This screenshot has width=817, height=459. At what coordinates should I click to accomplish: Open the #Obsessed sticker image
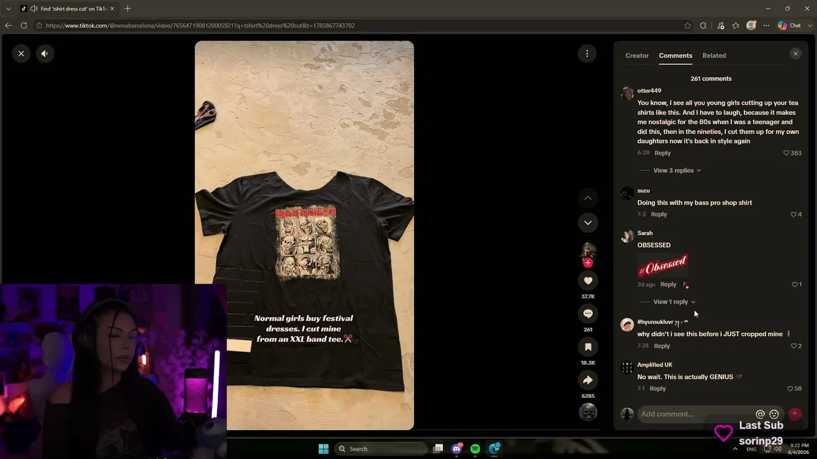[x=663, y=265]
